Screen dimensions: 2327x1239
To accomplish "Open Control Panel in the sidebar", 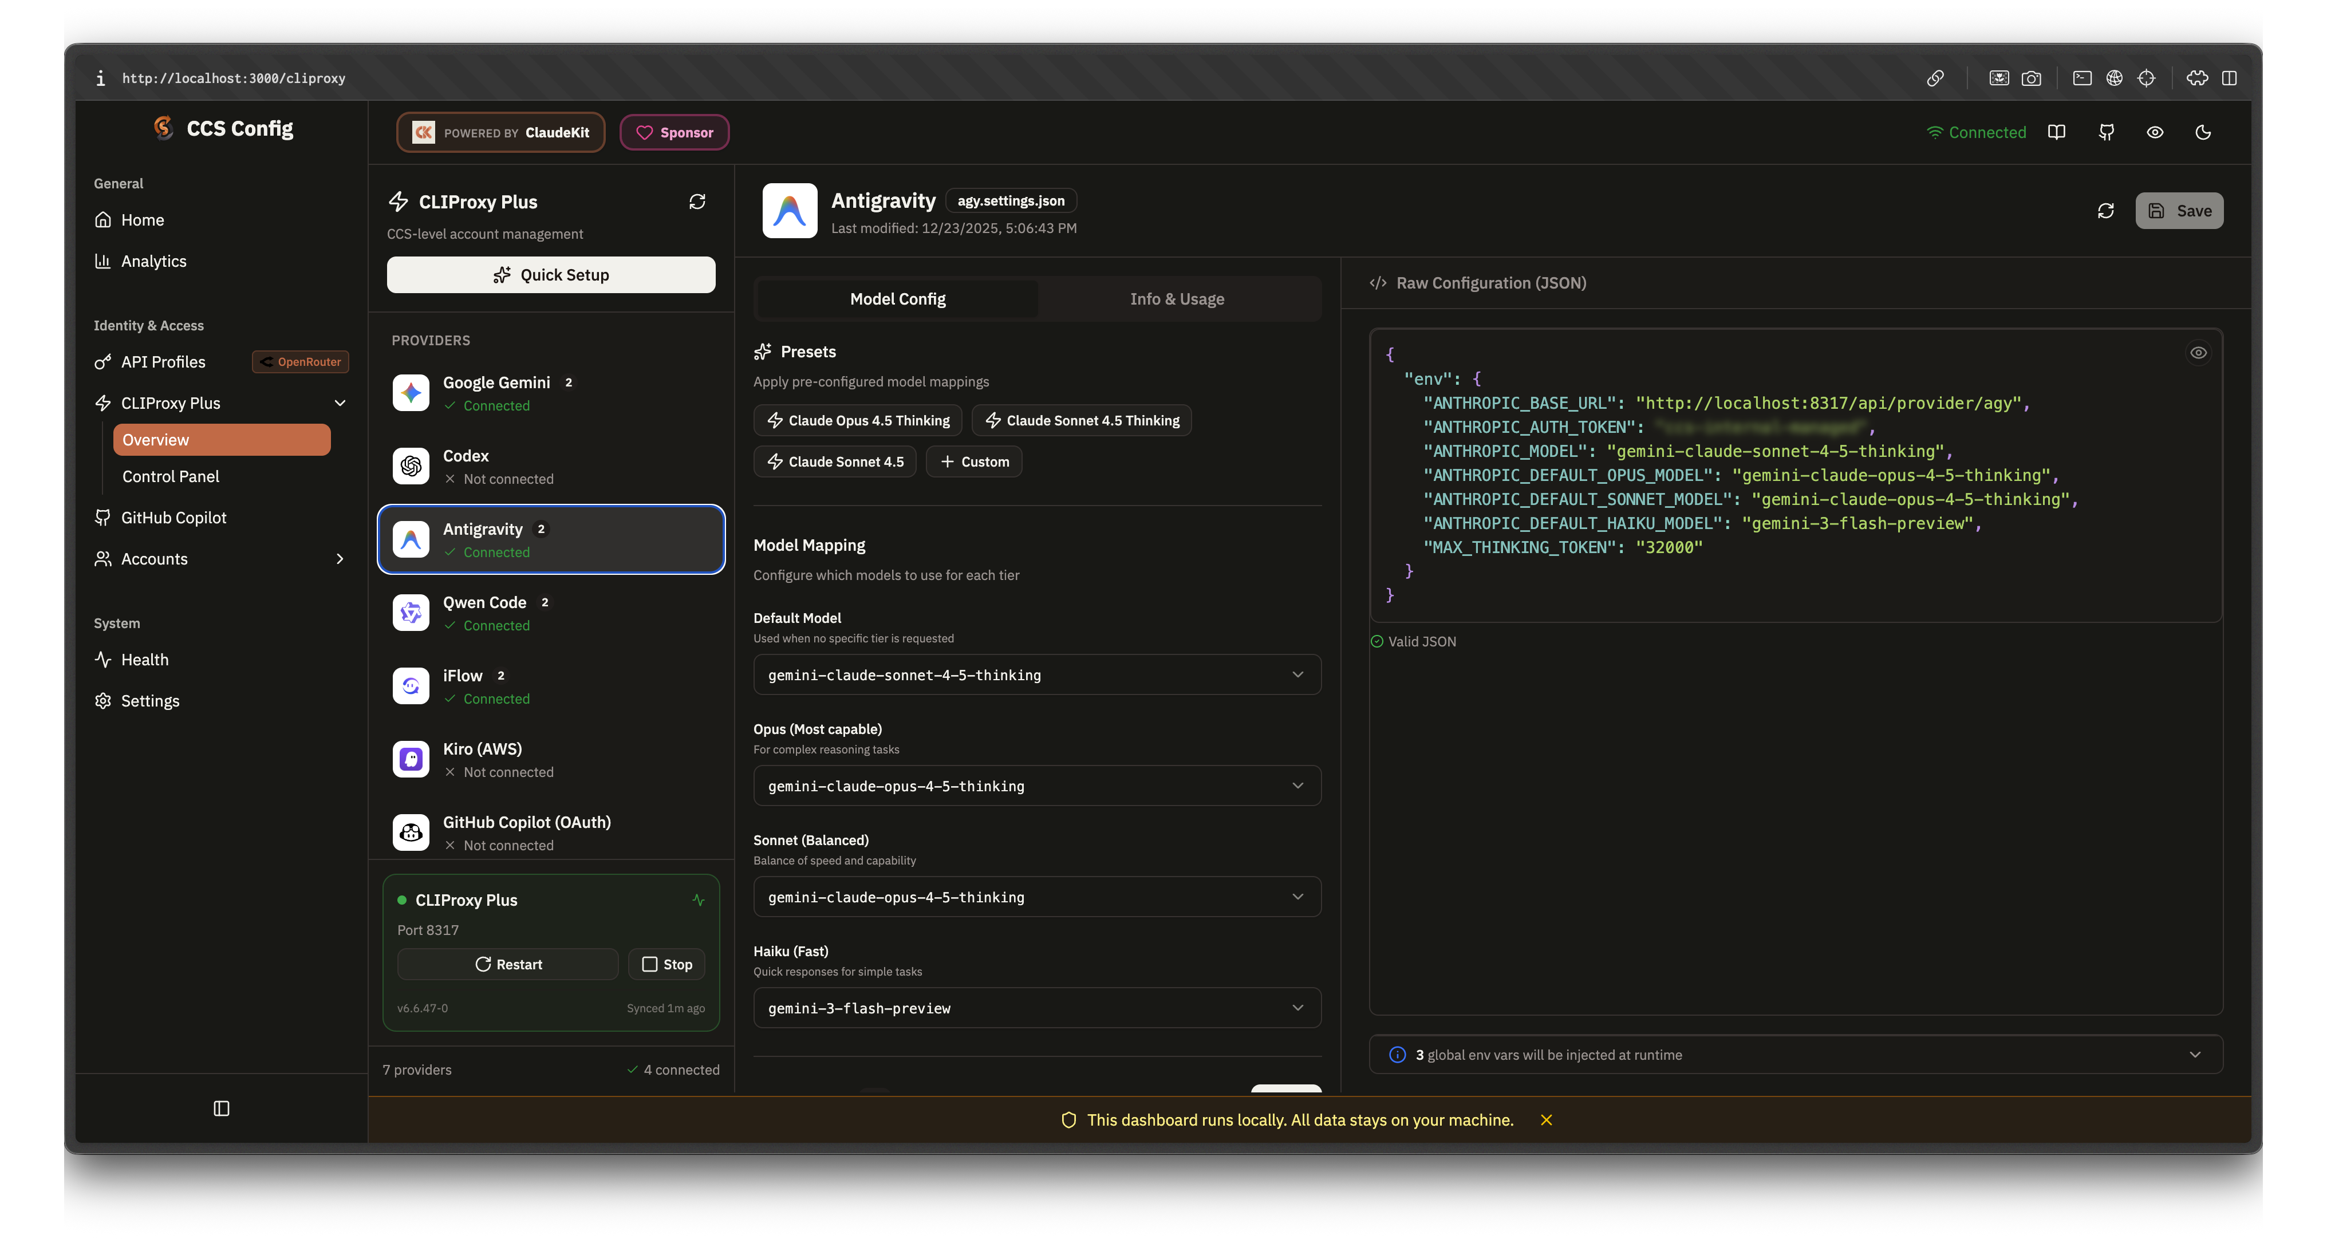I will tap(171, 476).
